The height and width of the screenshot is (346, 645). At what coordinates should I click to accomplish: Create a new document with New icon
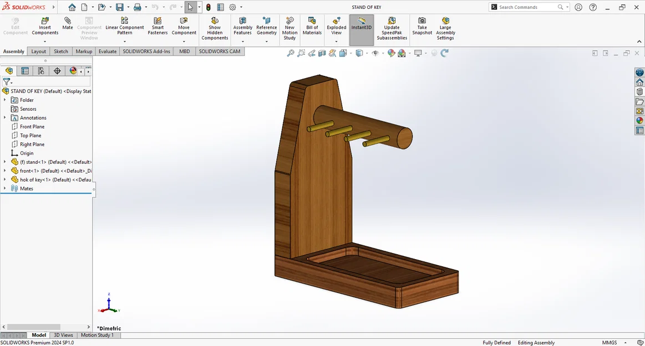click(x=84, y=7)
